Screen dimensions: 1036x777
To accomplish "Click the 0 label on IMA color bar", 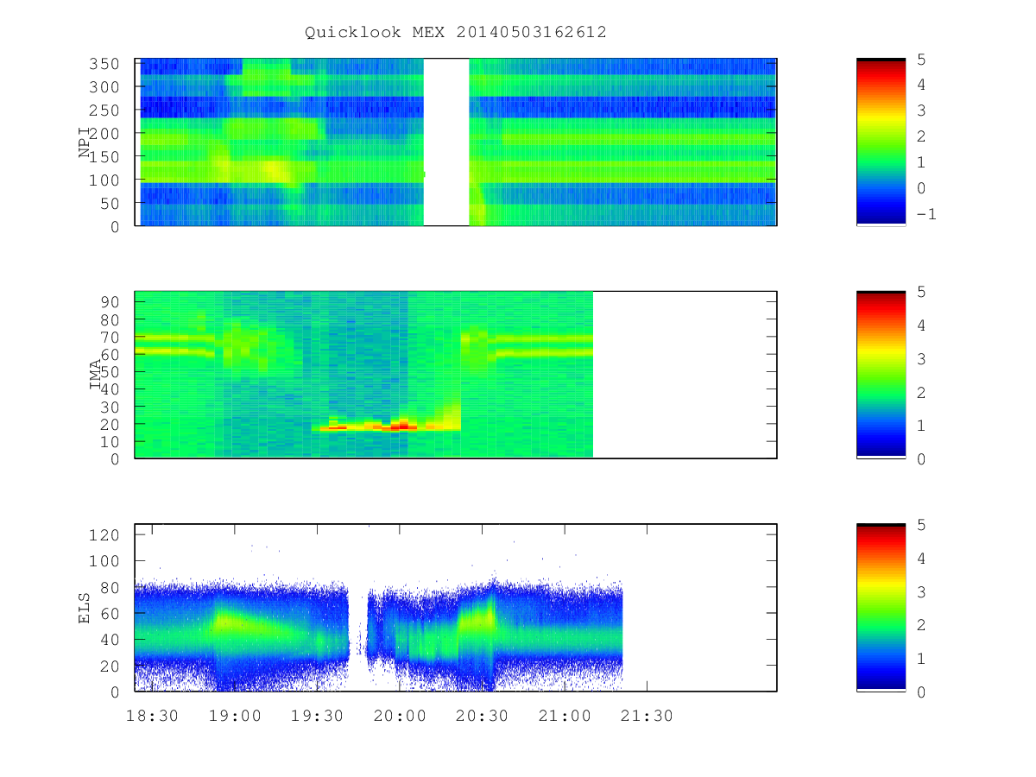I will pos(920,459).
